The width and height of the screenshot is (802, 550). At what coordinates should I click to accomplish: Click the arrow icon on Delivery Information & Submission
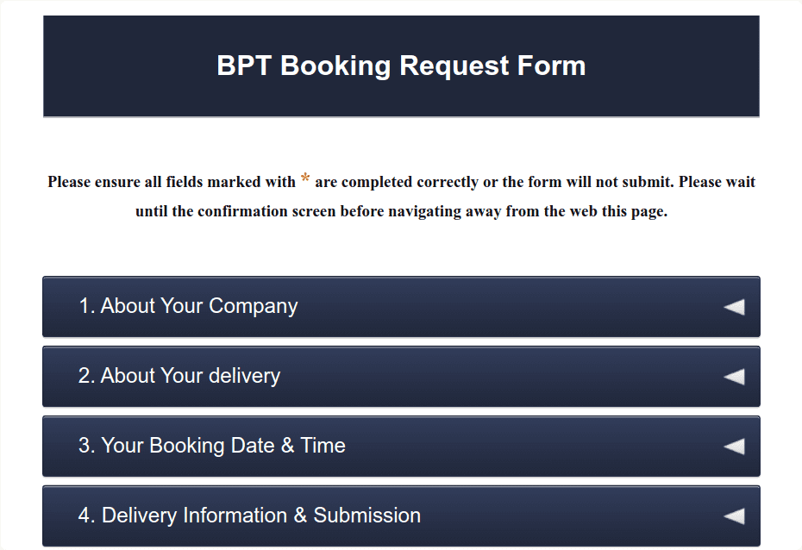pyautogui.click(x=732, y=516)
